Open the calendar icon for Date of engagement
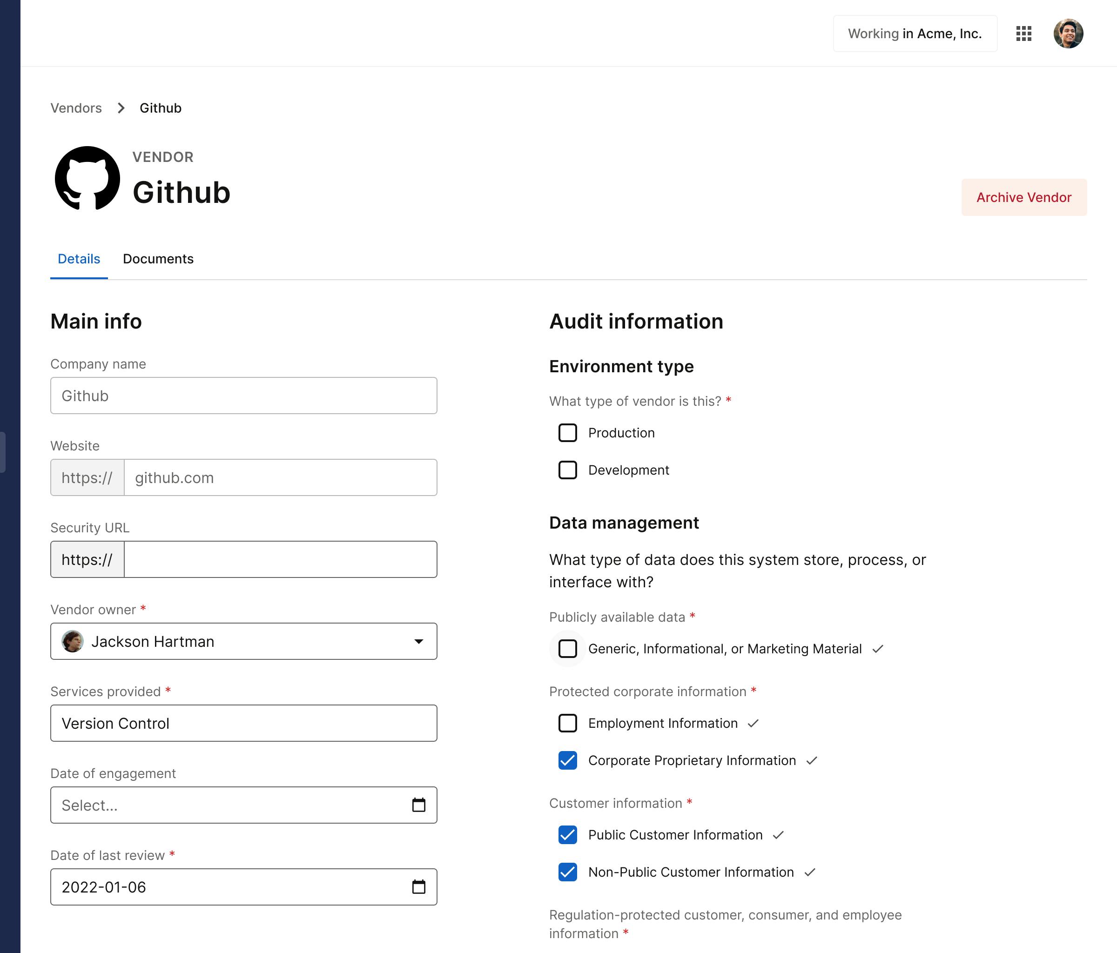 418,805
